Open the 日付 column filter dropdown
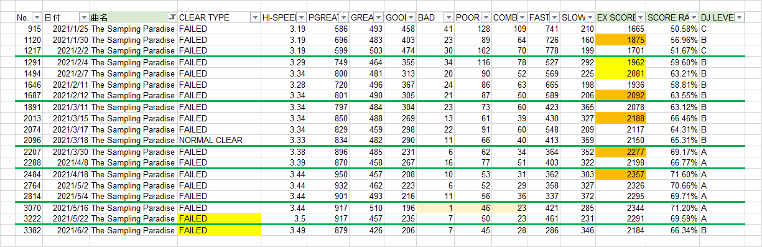 click(84, 17)
